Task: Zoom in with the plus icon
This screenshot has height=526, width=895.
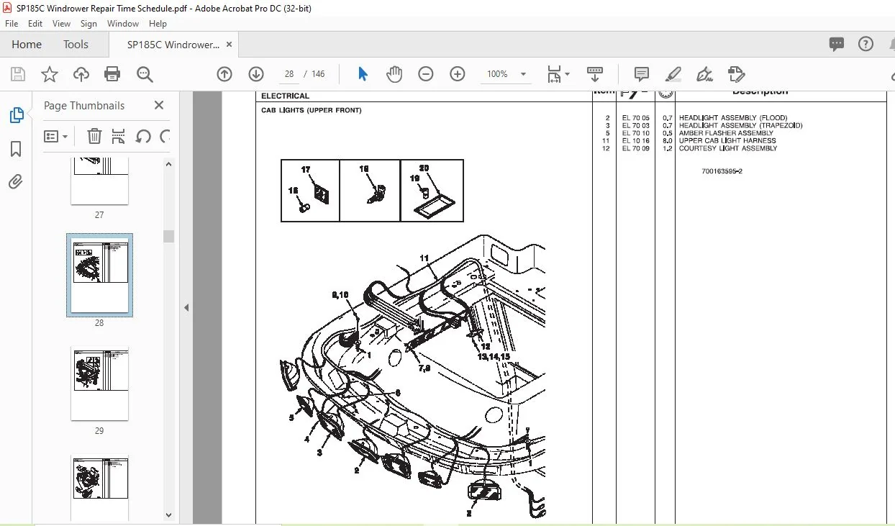Action: (458, 74)
